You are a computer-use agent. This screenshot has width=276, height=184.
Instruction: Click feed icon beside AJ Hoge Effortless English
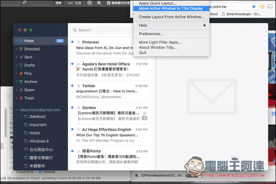point(78,130)
